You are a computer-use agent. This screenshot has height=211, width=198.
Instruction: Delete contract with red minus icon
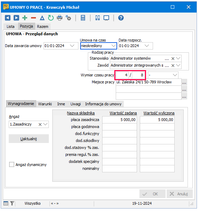[x=33, y=18]
